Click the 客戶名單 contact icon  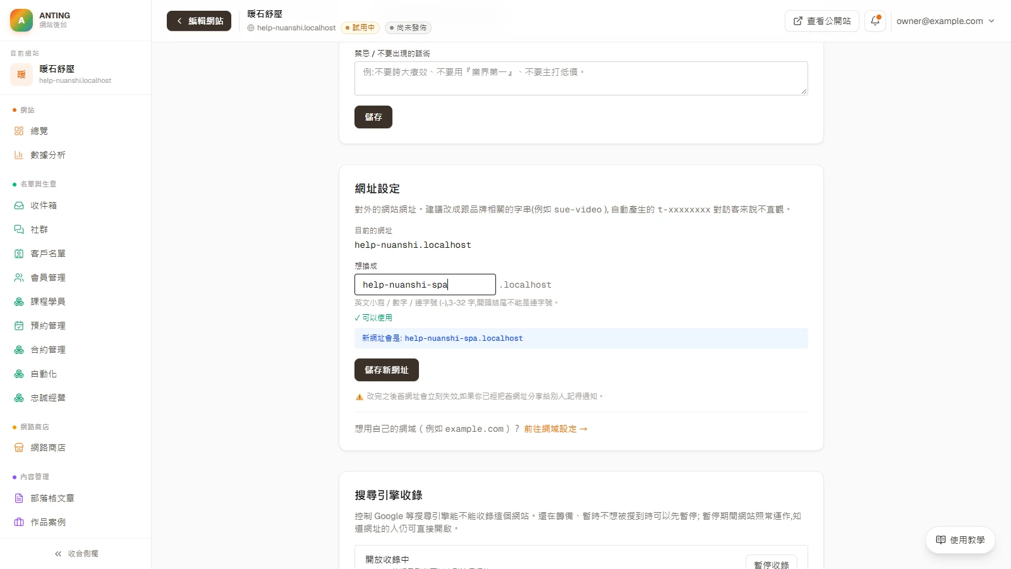click(19, 254)
